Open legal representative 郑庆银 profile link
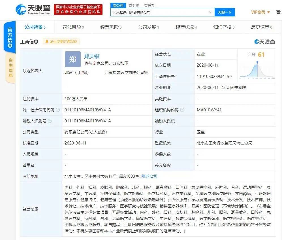The height and width of the screenshot is (240, 282). pyautogui.click(x=92, y=56)
